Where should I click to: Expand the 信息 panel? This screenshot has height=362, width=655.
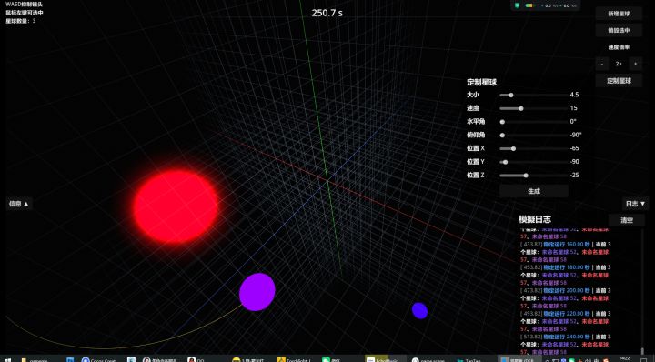19,204
